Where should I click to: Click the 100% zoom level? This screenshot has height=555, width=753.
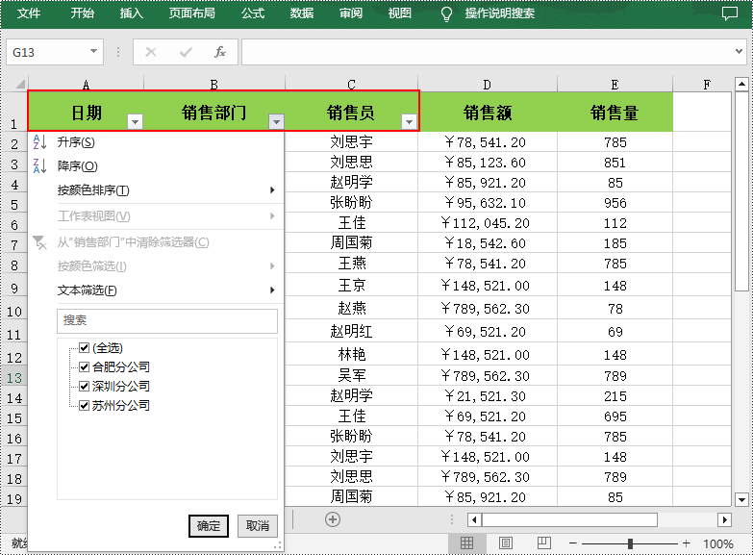point(718,544)
